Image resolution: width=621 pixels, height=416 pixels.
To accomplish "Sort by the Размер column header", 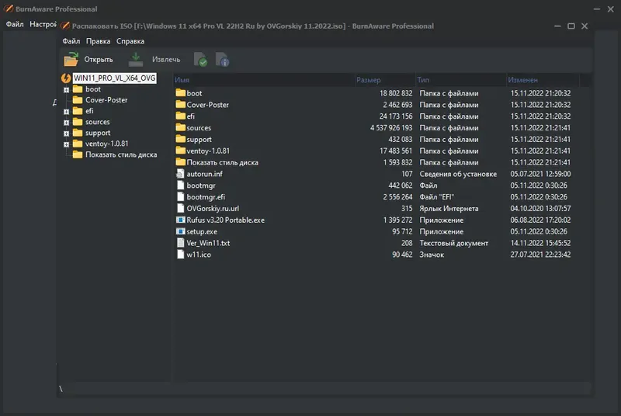I will (x=384, y=80).
